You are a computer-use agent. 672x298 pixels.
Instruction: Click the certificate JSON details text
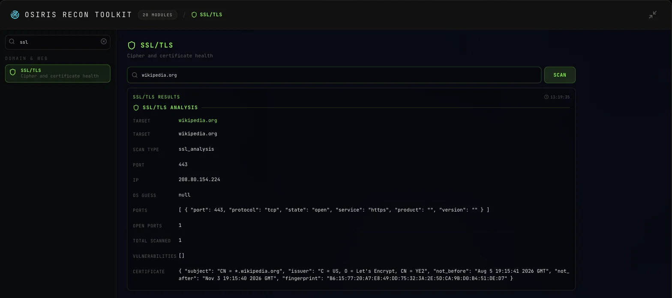click(374, 275)
